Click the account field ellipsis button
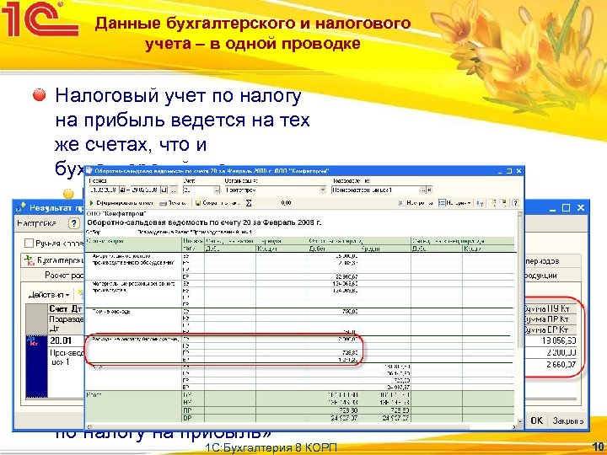Screen dimensions: 607x455 click(x=217, y=190)
